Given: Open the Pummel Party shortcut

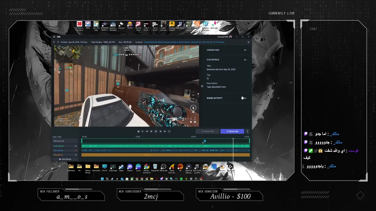Looking at the screenshot, I should [138, 26].
